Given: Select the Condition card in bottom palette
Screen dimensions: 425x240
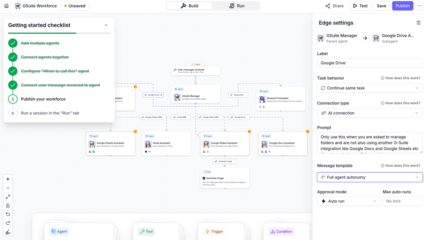Looking at the screenshot, I should 286,232.
